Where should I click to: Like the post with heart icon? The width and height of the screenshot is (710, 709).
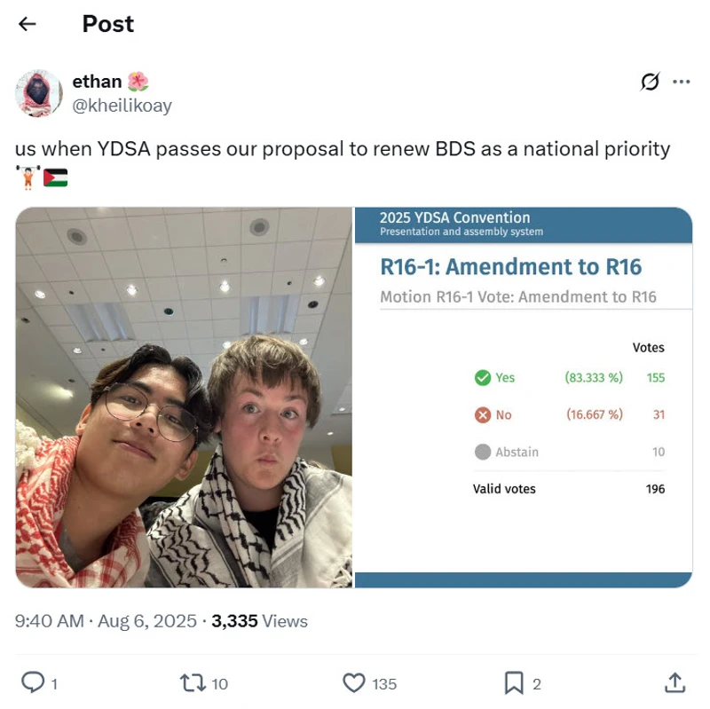(353, 682)
